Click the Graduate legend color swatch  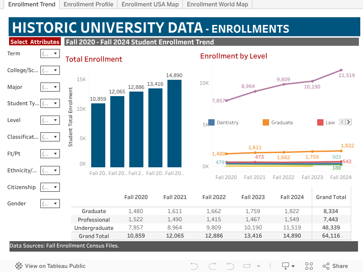coord(266,122)
